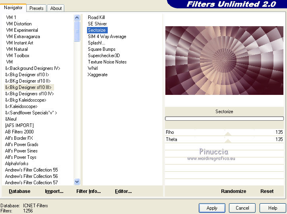287x214 pixels.
Task: Select AB Filters 2000 category
Action: click(19, 132)
